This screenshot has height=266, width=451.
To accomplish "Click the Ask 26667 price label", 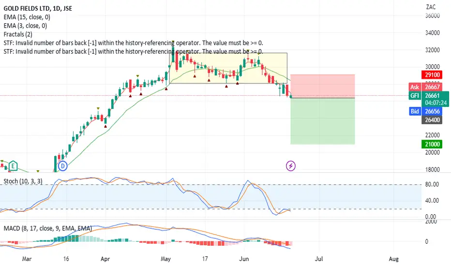I will [x=425, y=87].
